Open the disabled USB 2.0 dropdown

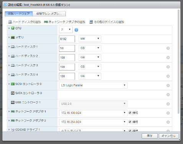tap(93, 104)
